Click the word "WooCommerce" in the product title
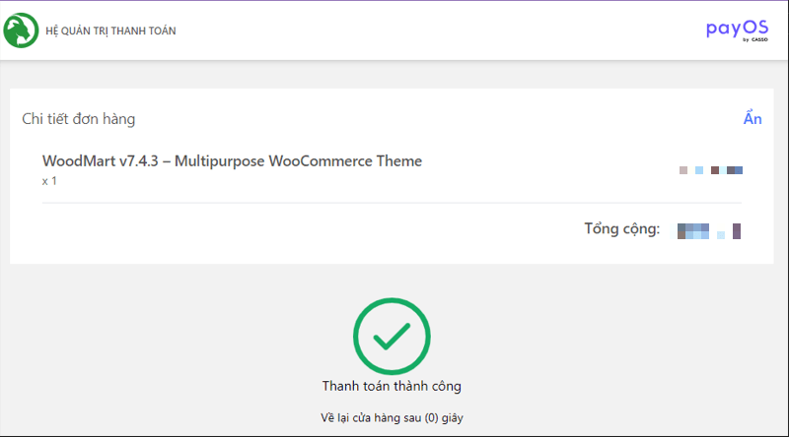The height and width of the screenshot is (437, 789). coord(322,161)
